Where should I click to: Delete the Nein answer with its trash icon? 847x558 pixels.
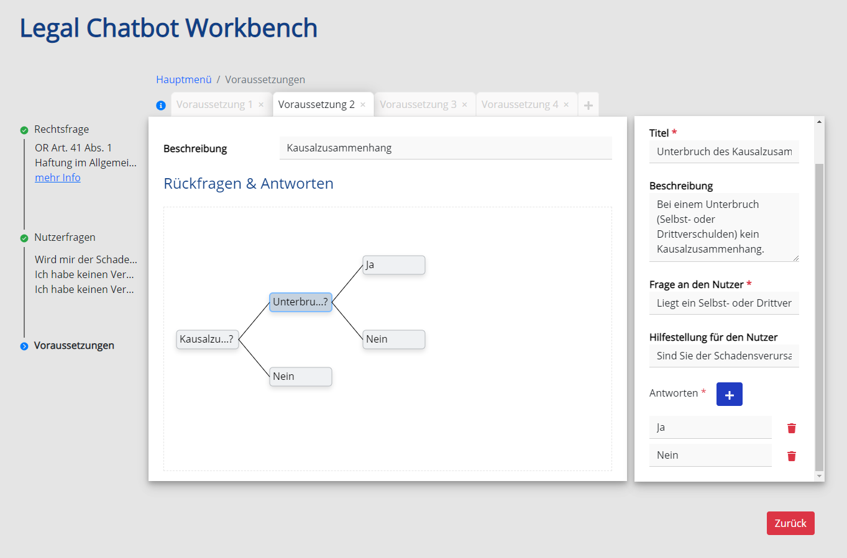pyautogui.click(x=792, y=456)
